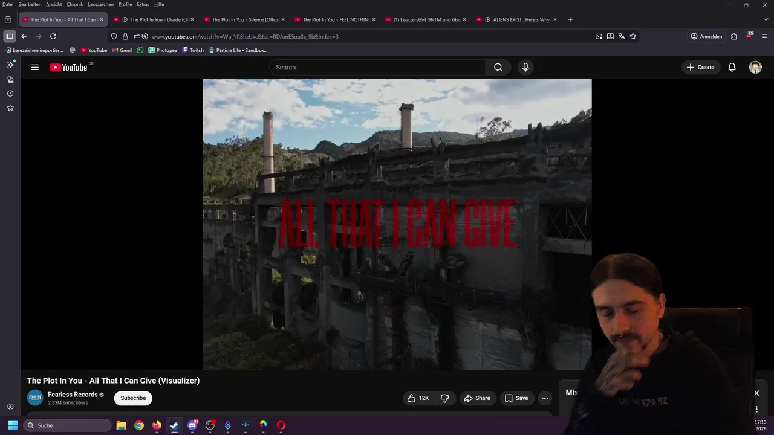Open more actions three-dot menu under video
774x435 pixels.
point(545,398)
